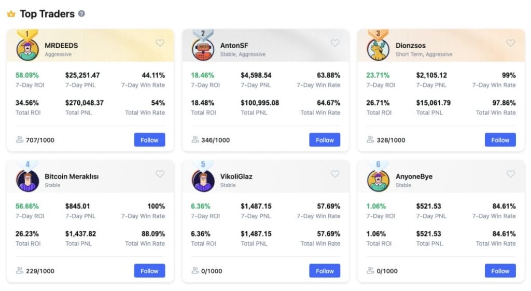Open Bitcoin Meraklısı avatar
The image size is (531, 291).
27,181
